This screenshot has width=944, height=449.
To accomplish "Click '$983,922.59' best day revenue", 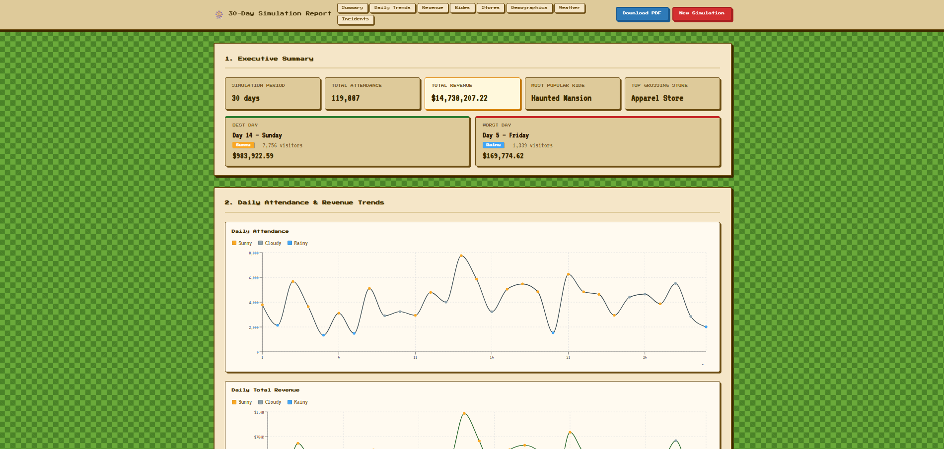I will 253,156.
